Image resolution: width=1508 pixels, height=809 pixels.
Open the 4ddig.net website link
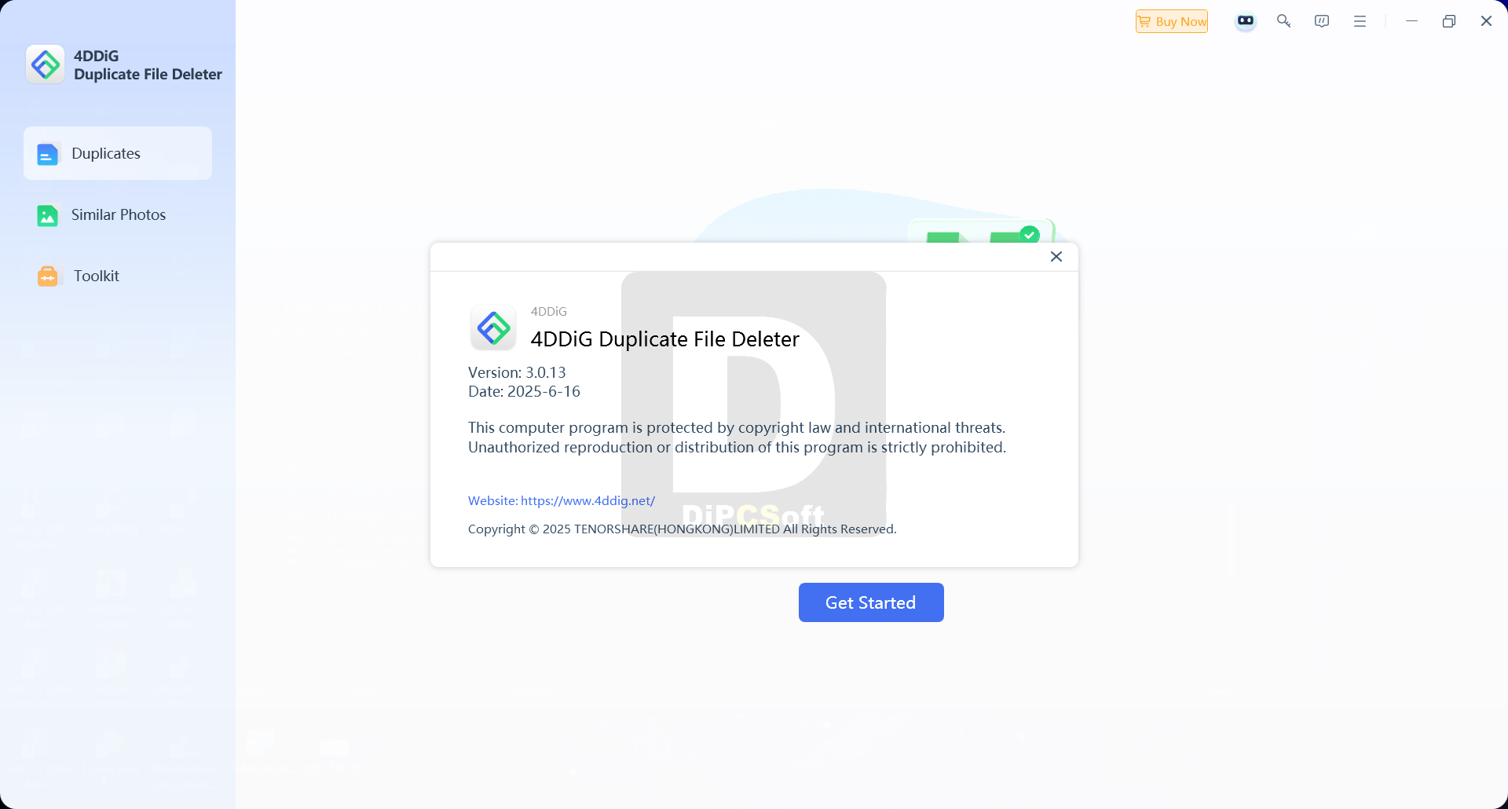coord(561,500)
